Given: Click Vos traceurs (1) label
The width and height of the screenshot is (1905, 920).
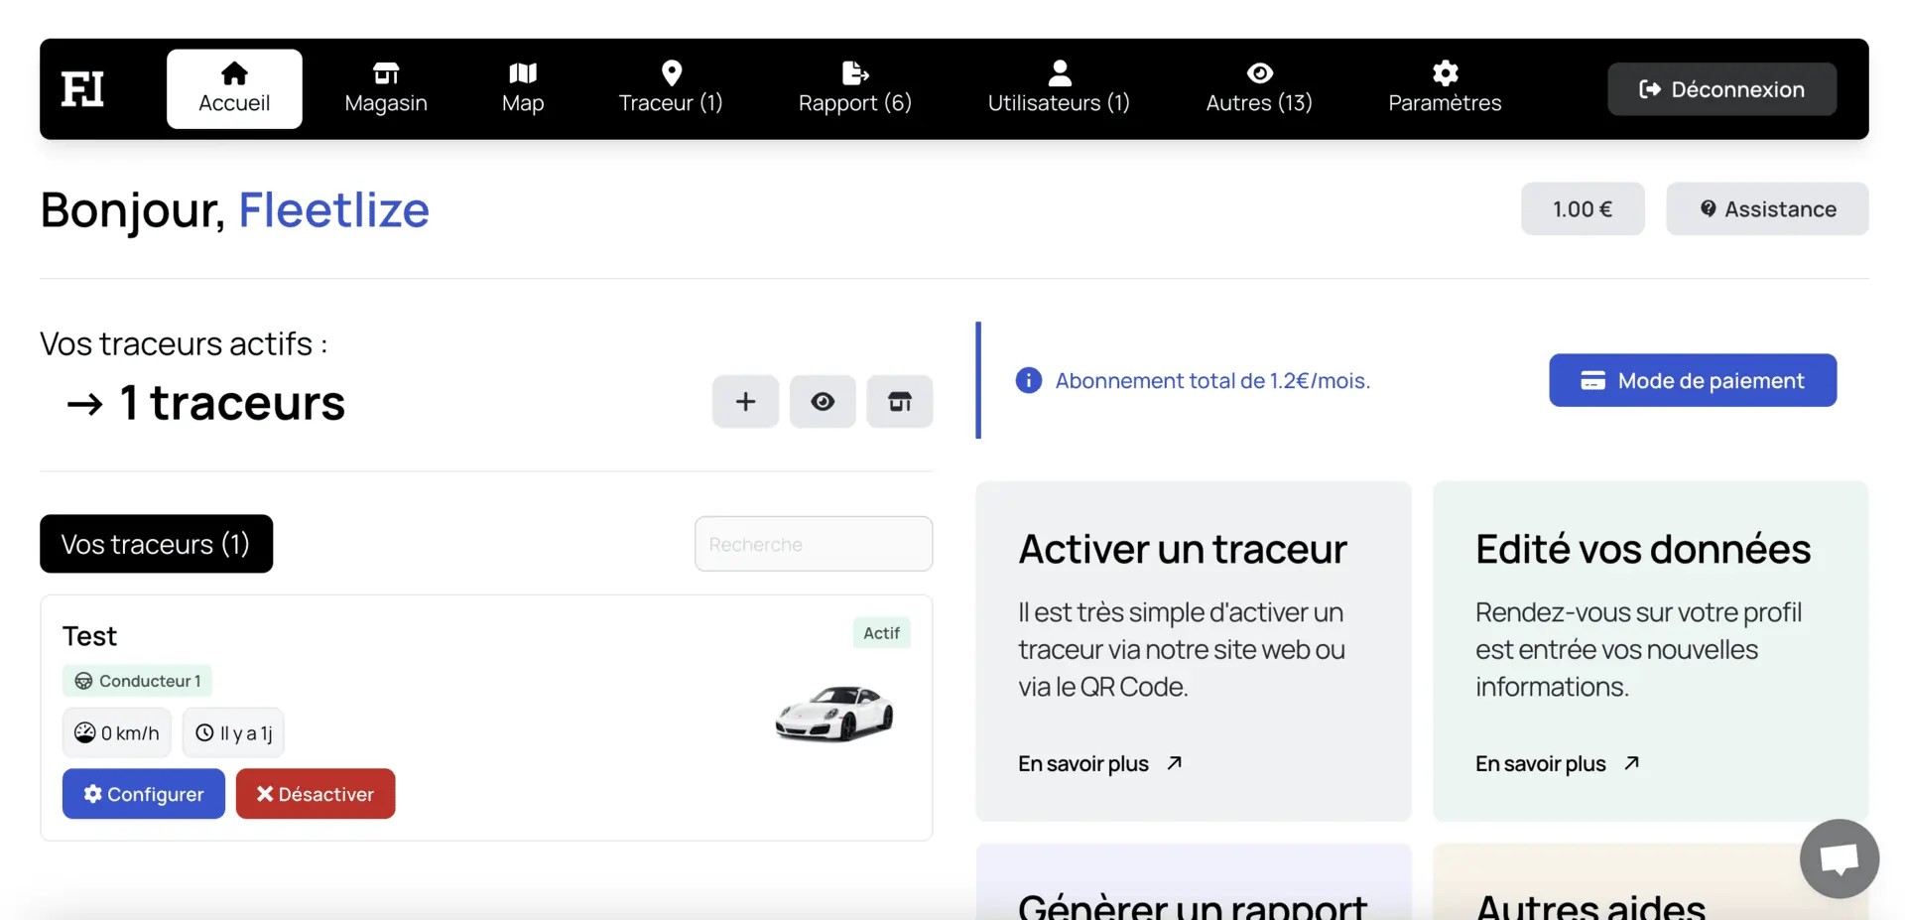Looking at the screenshot, I should point(156,544).
